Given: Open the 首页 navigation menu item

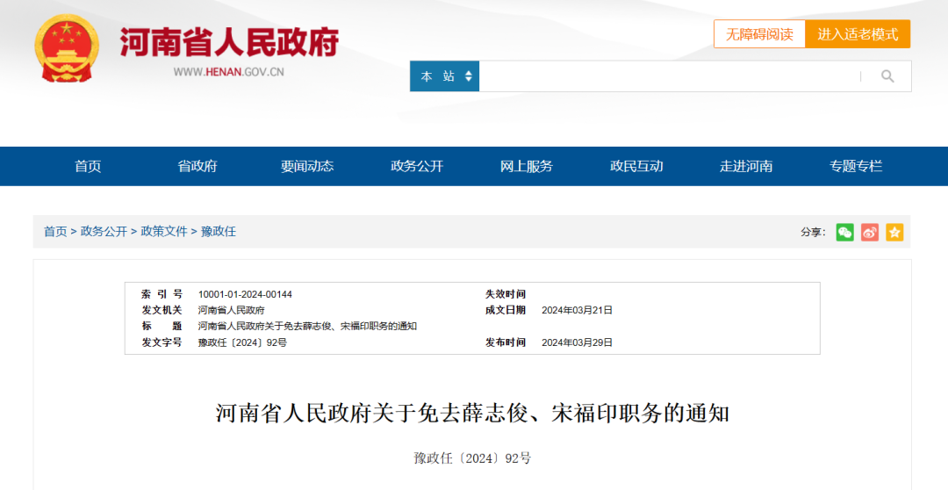Looking at the screenshot, I should click(x=88, y=166).
